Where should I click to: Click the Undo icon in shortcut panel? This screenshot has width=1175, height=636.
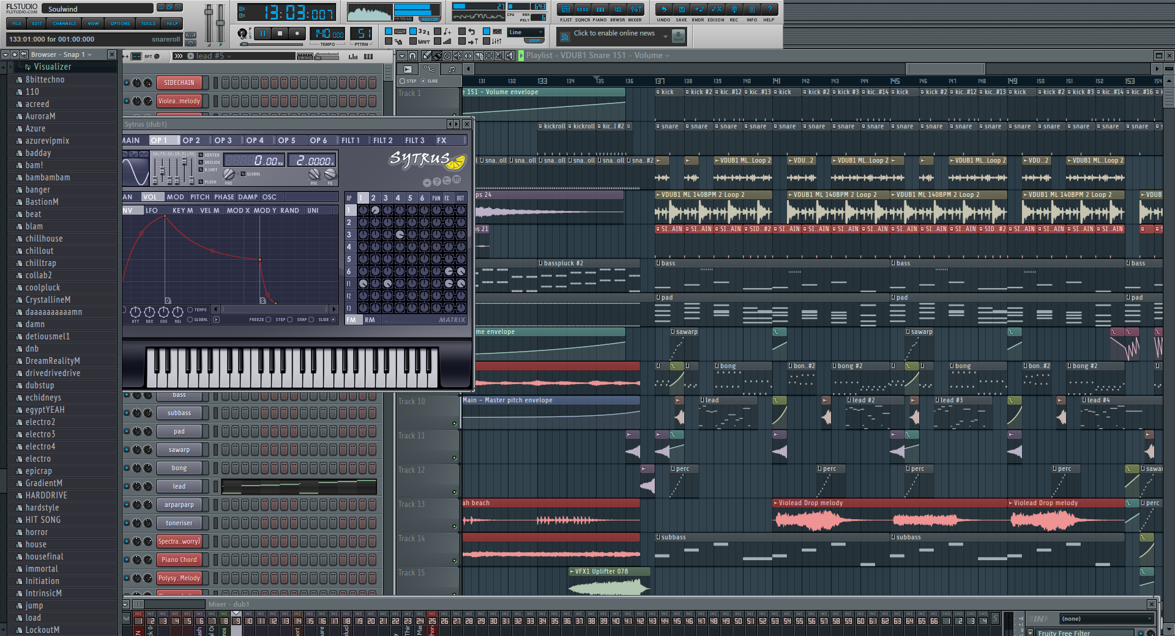(x=664, y=9)
